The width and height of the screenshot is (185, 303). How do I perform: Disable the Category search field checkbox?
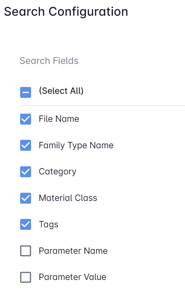tap(26, 172)
